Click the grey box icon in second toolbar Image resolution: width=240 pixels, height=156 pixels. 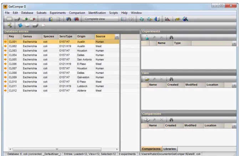35,25
